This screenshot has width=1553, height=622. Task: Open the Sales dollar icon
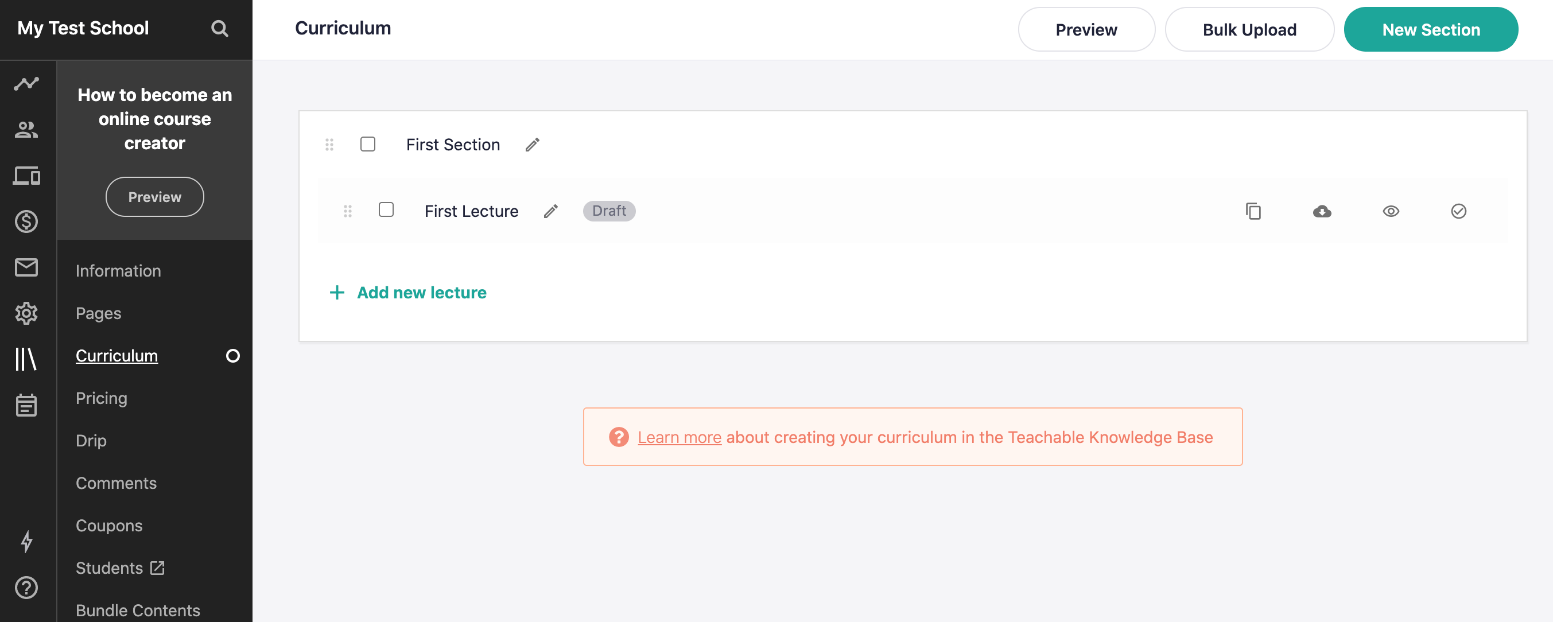(26, 222)
